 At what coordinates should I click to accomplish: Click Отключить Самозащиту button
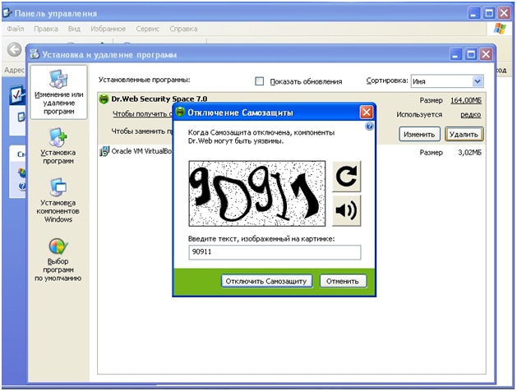(x=266, y=281)
